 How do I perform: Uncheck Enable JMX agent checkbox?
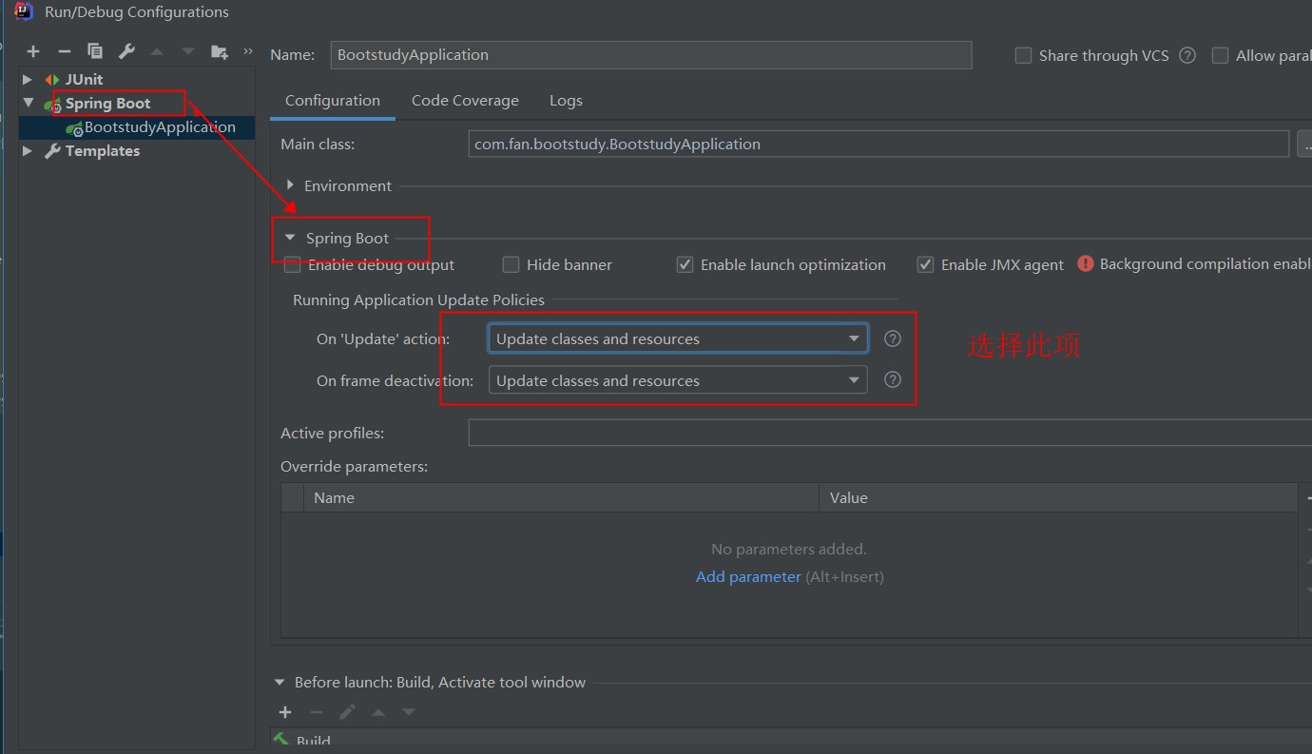click(925, 264)
